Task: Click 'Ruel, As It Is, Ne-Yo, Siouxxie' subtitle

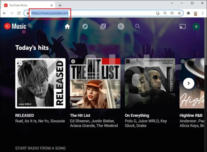Action: (40, 121)
